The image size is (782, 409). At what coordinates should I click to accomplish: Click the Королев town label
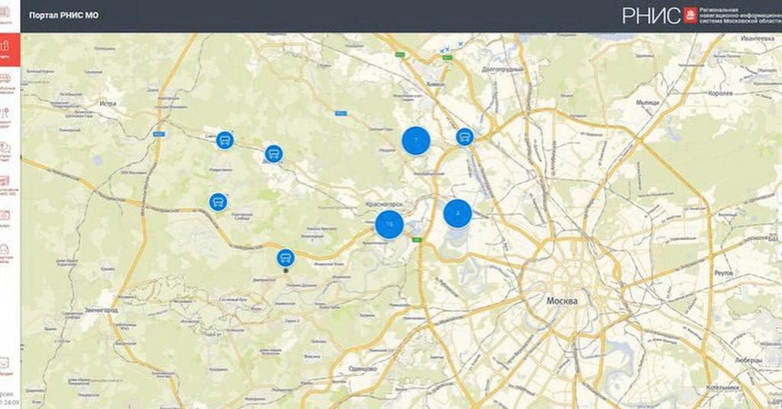point(720,93)
